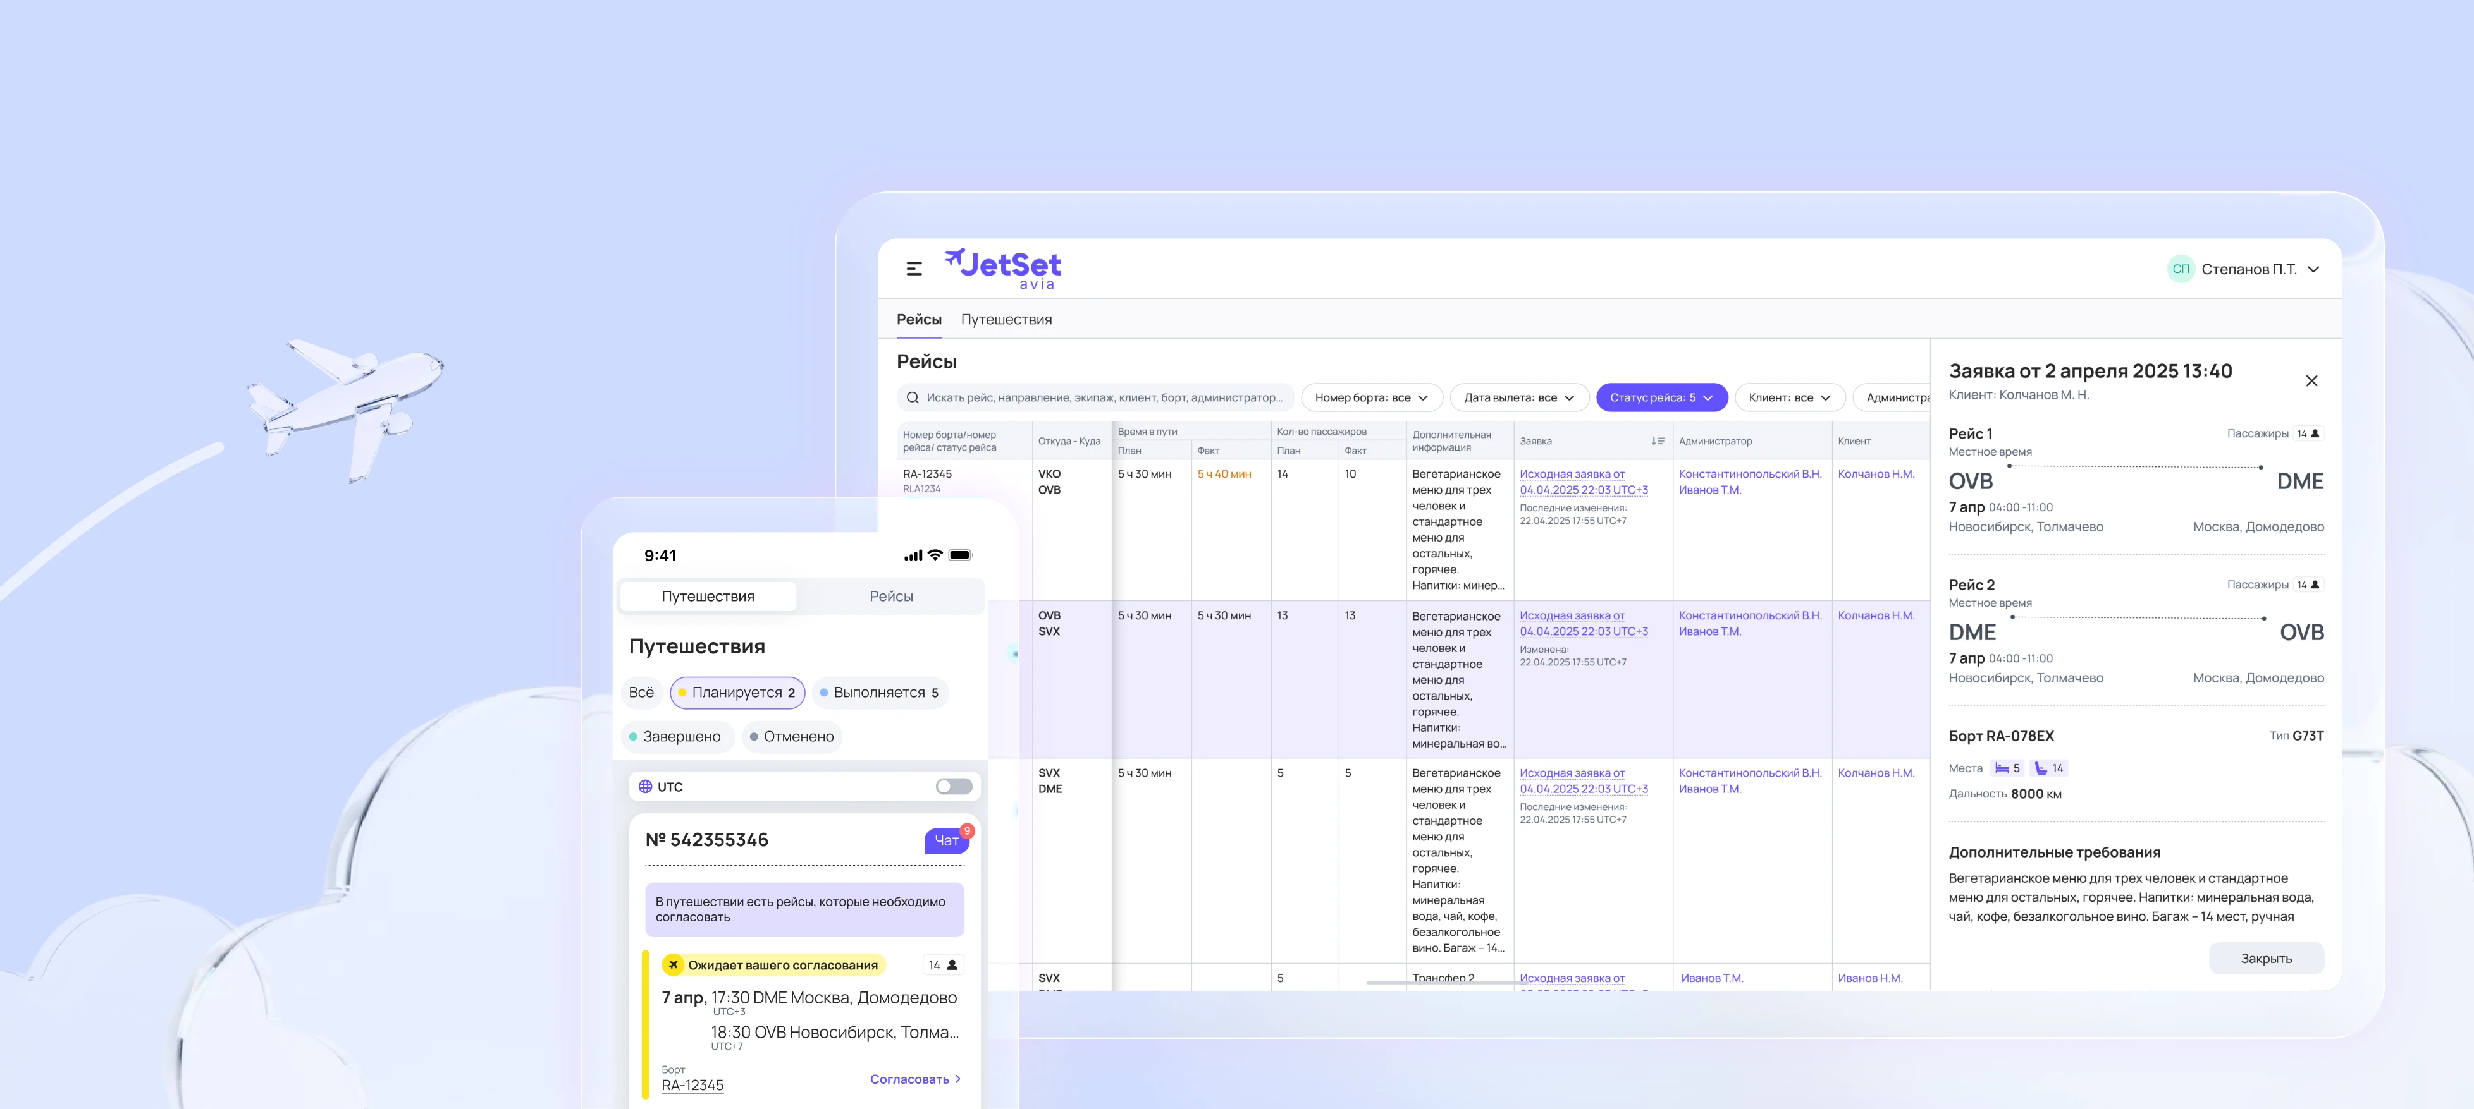Close the Заявка details panel with X
Screen dimensions: 2474x1109
(x=2311, y=381)
